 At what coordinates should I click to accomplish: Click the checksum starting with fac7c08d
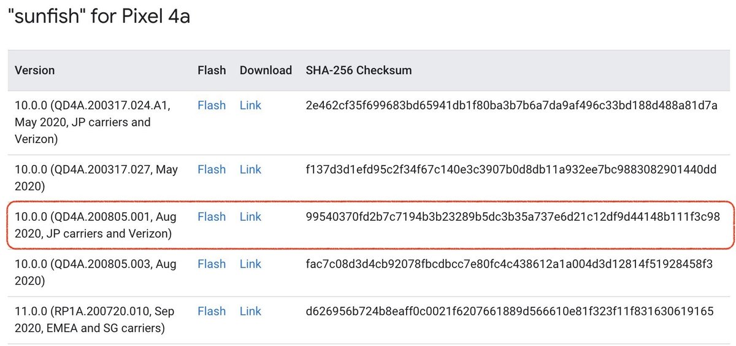(x=509, y=264)
